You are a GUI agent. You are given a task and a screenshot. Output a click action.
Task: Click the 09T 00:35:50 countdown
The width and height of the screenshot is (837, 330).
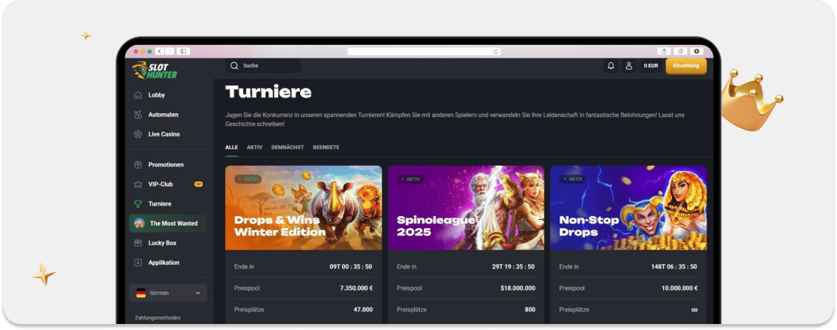tap(351, 266)
